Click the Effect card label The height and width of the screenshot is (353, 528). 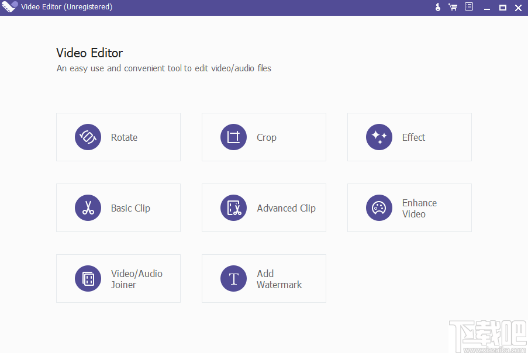413,137
